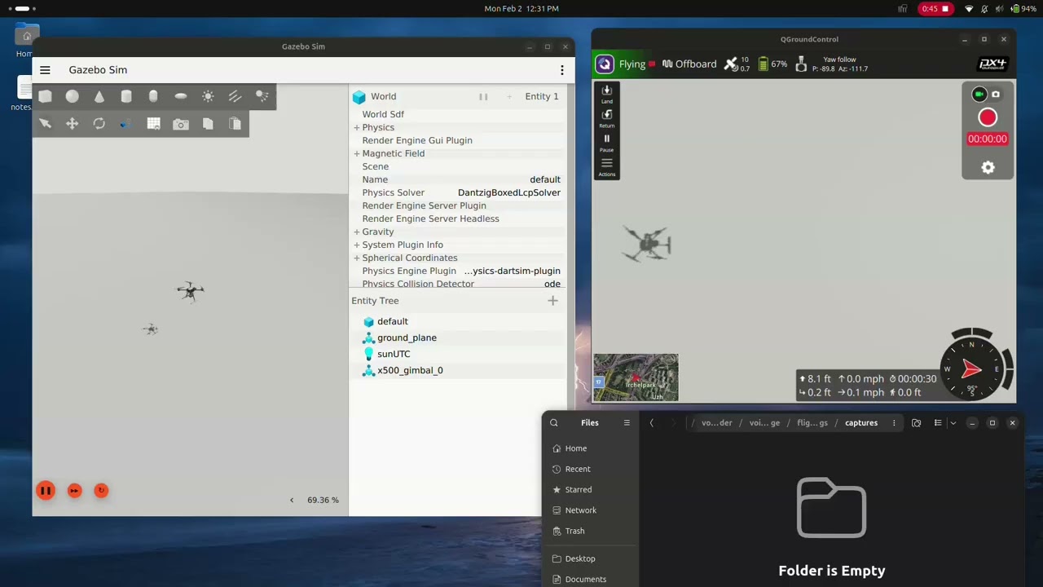Expand the System Plugin Info property
Viewport: 1043px width, 587px height.
coord(356,245)
